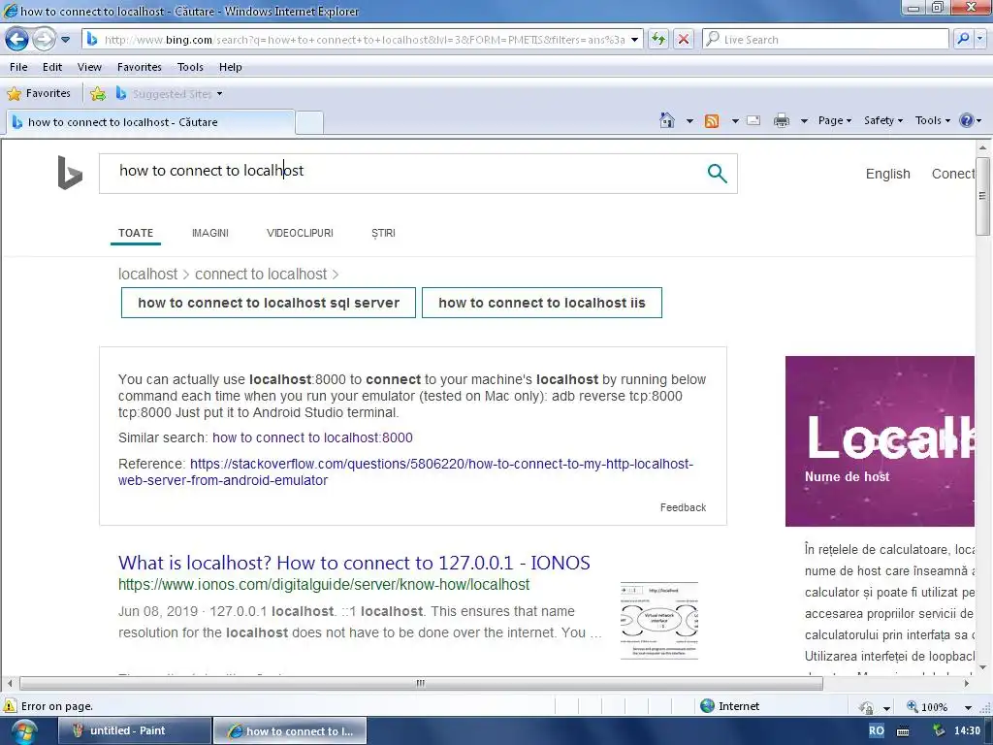Click the IONOS result diagram thumbnail
This screenshot has width=993, height=745.
pos(659,621)
